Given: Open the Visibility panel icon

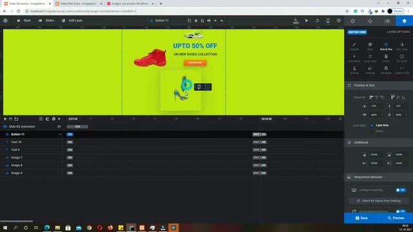Looking at the screenshot, I should [370, 70].
